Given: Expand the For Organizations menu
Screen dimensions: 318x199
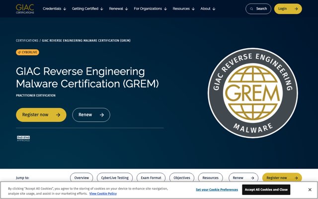Looking at the screenshot, I should (150, 9).
